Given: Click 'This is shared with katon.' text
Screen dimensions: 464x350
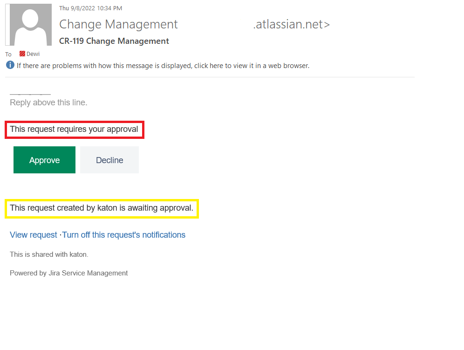Looking at the screenshot, I should (x=49, y=254).
